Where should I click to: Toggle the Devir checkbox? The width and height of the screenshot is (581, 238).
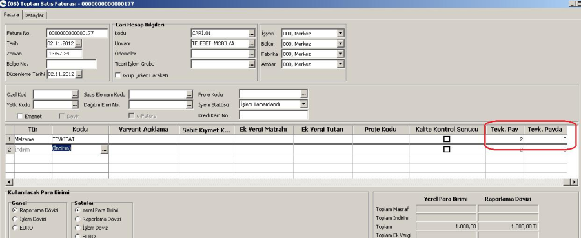click(x=62, y=116)
